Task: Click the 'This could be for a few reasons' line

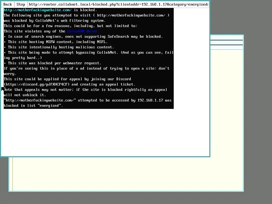Action: (71, 26)
